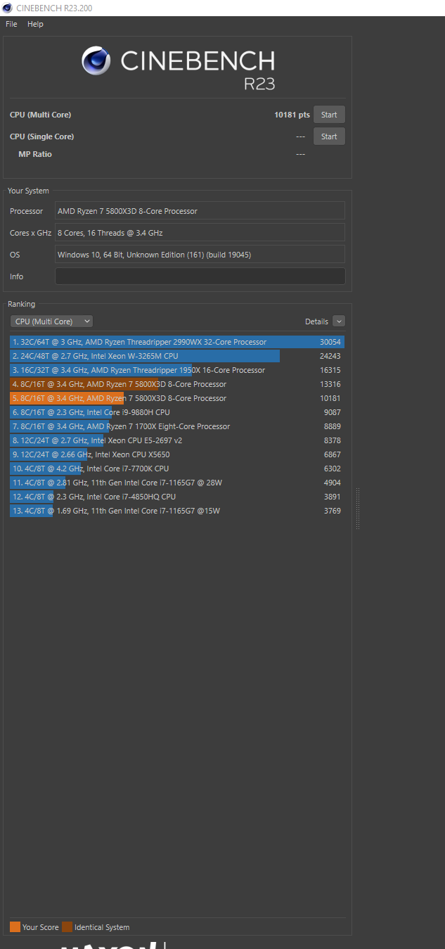Click the Cores x GHz field
This screenshot has height=949, width=445.
pyautogui.click(x=200, y=233)
